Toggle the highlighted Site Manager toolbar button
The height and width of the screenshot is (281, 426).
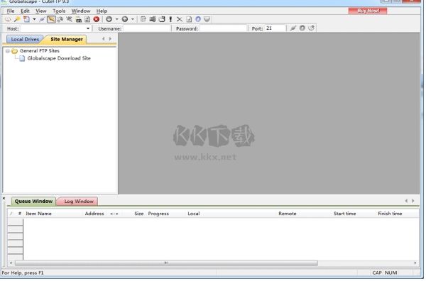pos(51,19)
